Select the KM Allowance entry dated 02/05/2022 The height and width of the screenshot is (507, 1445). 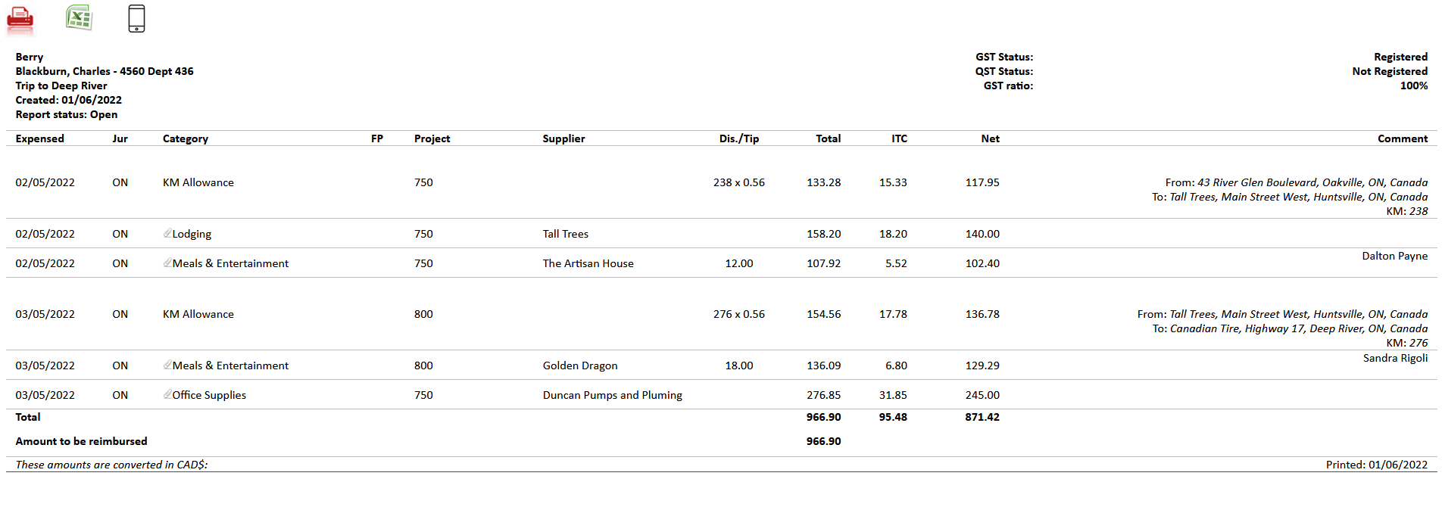[x=198, y=182]
